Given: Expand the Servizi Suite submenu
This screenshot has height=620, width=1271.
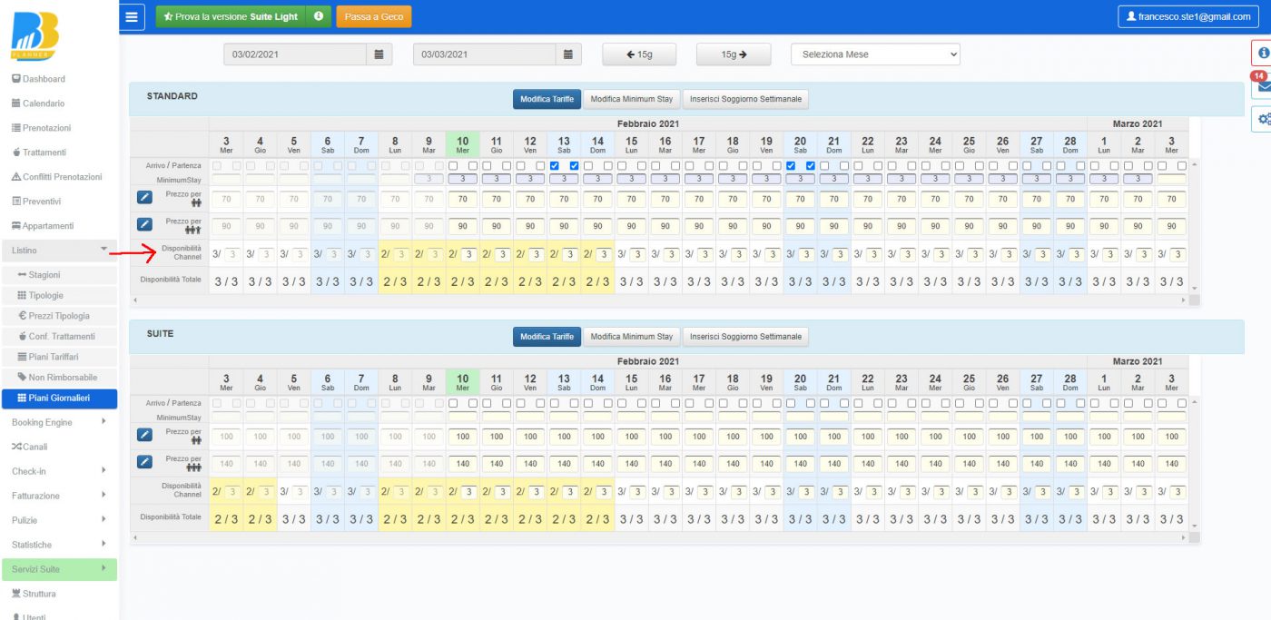Looking at the screenshot, I should [59, 569].
